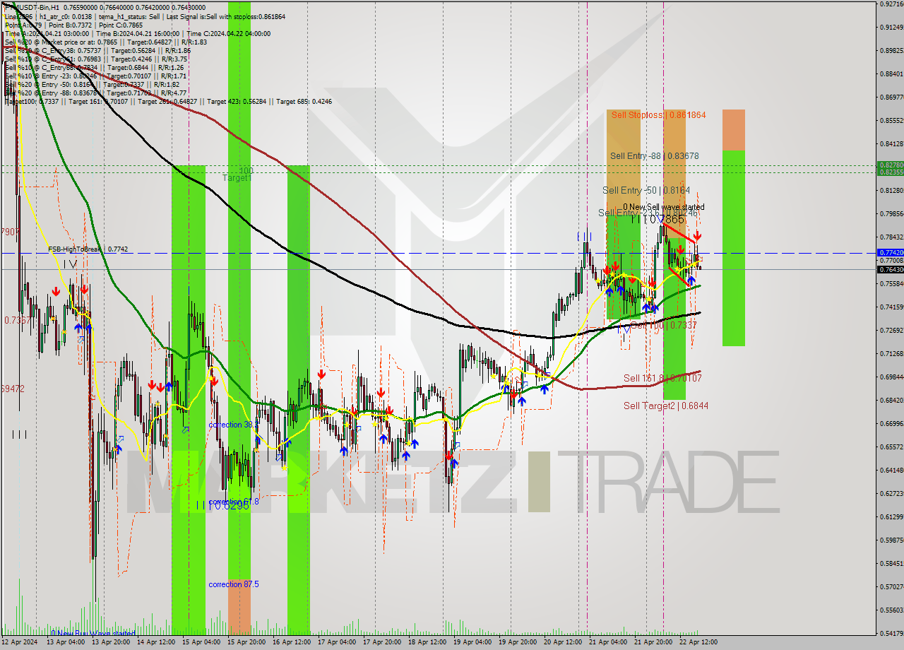Click the 0.61290 price axis value

891,516
